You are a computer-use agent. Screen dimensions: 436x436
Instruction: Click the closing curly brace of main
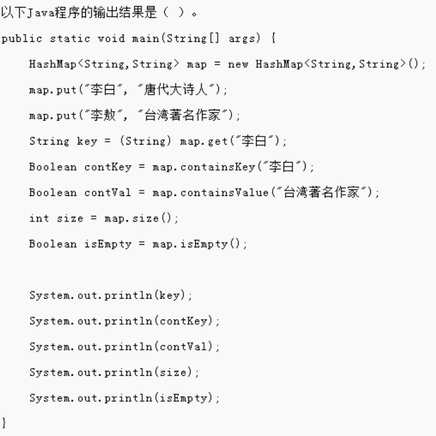point(4,424)
